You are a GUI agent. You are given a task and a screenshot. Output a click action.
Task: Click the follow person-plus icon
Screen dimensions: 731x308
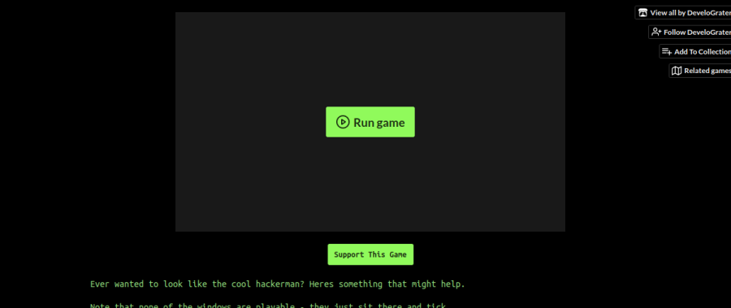(x=656, y=33)
